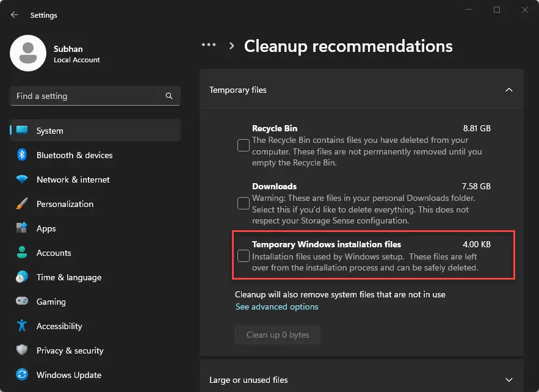Check the Recycle Bin cleanup checkbox
Screen dimensions: 539x392
tap(244, 145)
